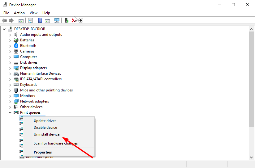Click the Device Manager title bar icon
The width and height of the screenshot is (255, 168).
click(5, 5)
